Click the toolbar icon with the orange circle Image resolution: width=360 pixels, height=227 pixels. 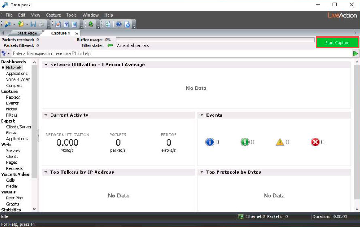(x=58, y=24)
